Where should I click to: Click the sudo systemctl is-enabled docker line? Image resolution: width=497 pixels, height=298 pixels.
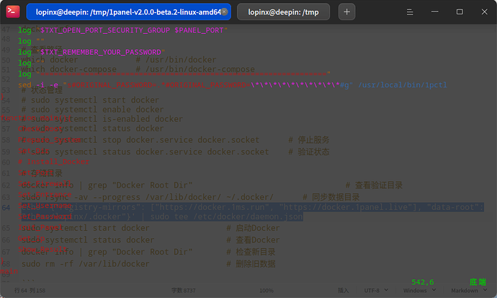102,119
